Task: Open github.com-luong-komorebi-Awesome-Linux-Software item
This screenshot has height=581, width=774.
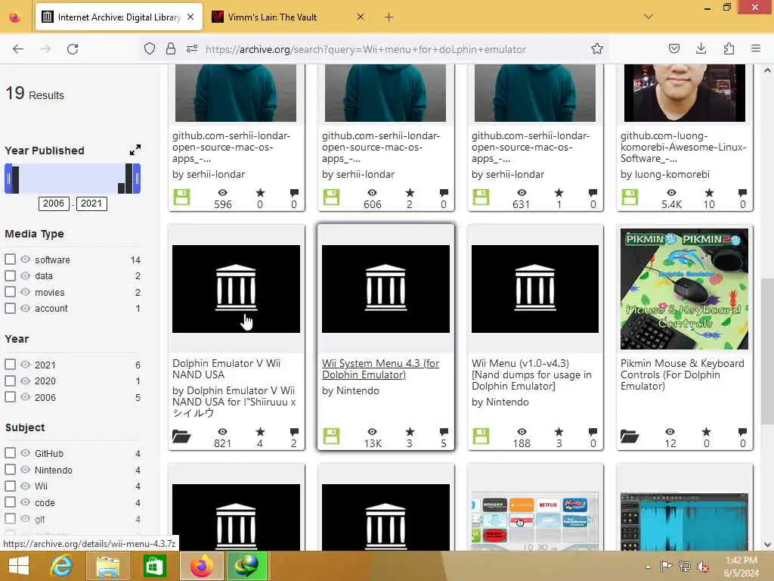Action: point(683,147)
